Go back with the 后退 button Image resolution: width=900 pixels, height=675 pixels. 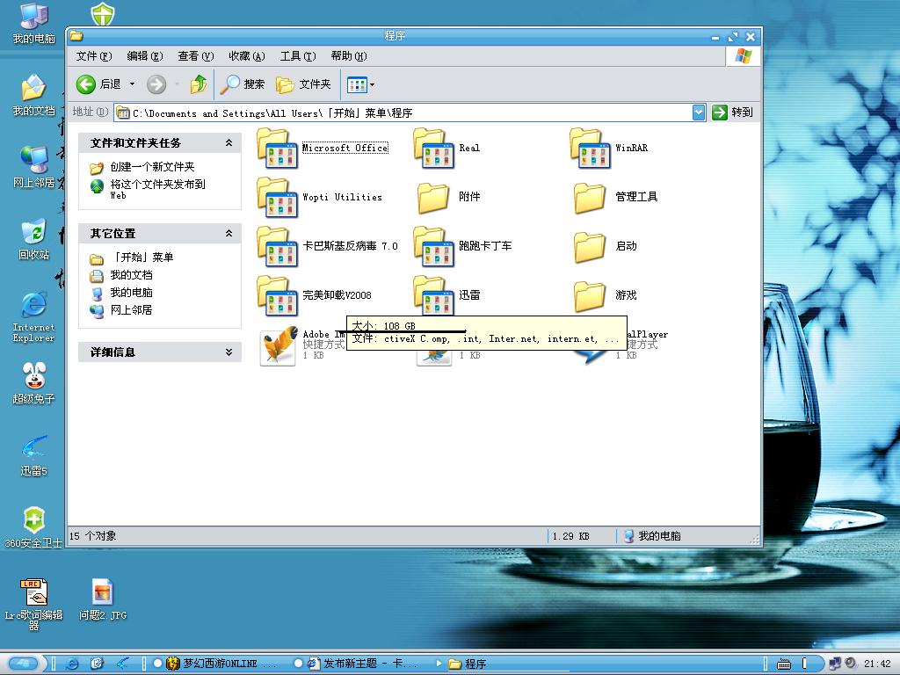(98, 84)
